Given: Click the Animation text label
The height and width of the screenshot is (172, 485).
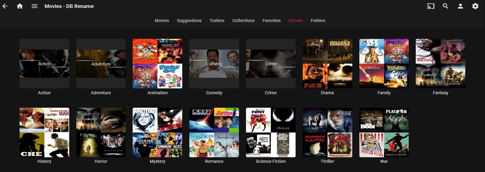Looking at the screenshot, I should coord(157,93).
